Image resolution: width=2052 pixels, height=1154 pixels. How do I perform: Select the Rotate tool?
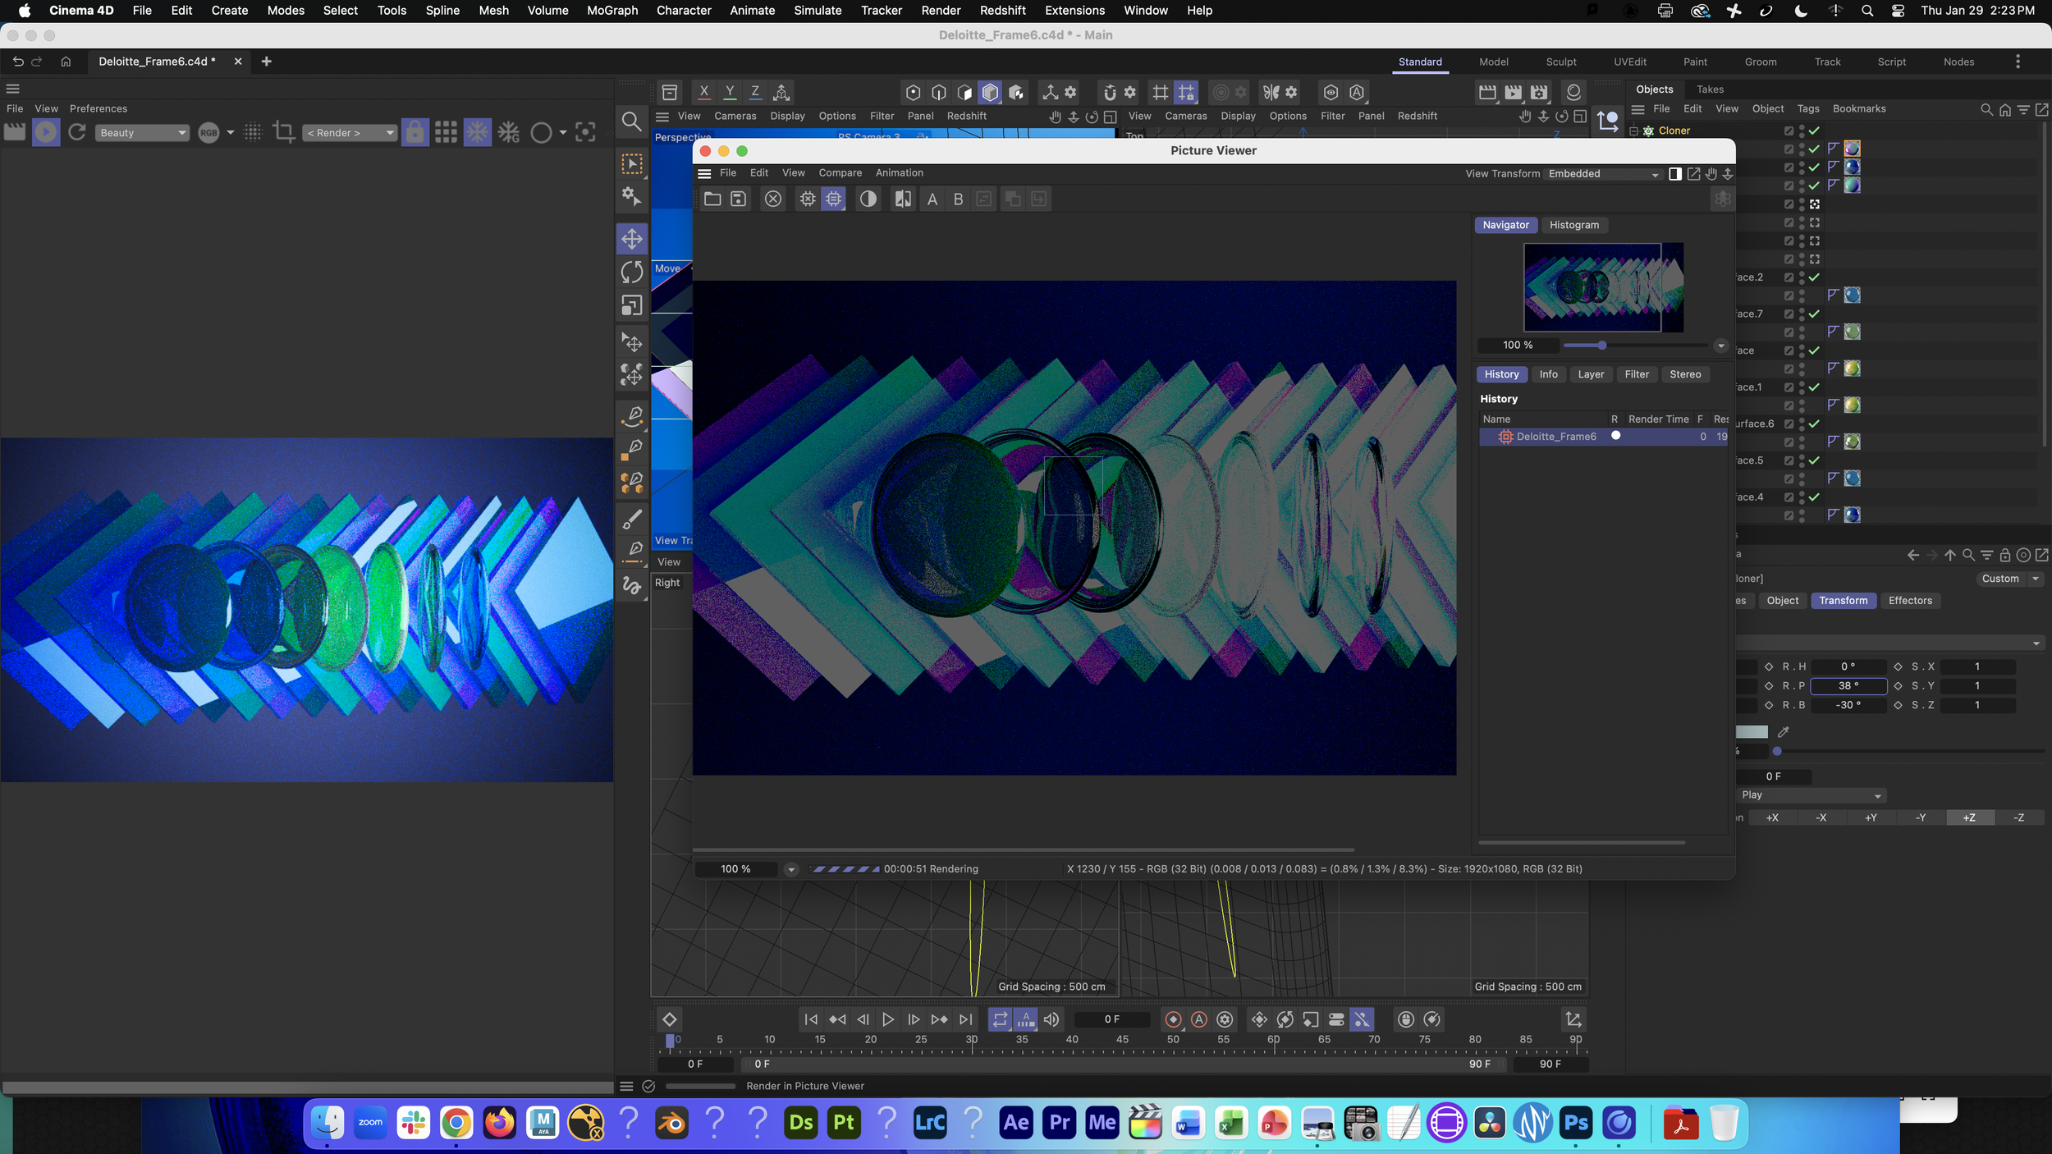tap(631, 272)
